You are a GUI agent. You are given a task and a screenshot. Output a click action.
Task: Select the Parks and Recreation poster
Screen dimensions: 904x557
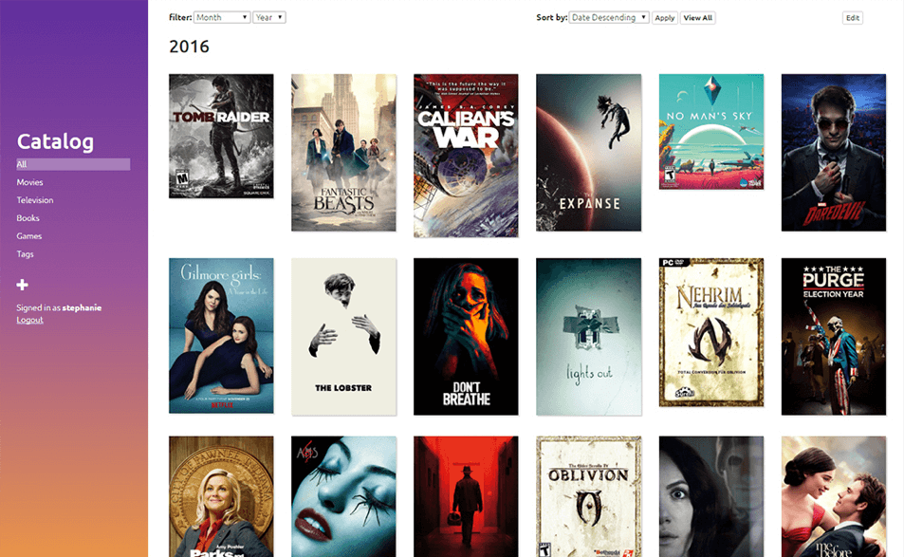(221, 496)
